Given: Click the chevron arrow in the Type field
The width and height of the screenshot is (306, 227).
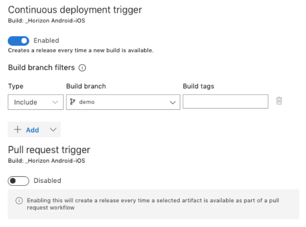Looking at the screenshot, I should (x=55, y=102).
